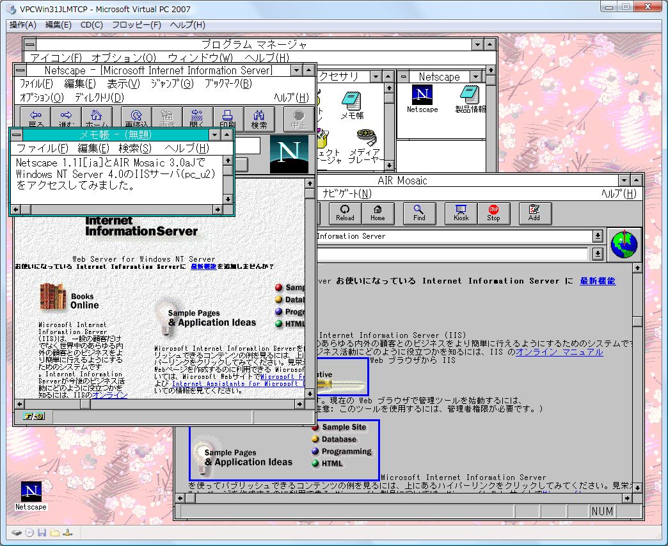Click the security key icon in Netscape's status bar

[x=34, y=417]
